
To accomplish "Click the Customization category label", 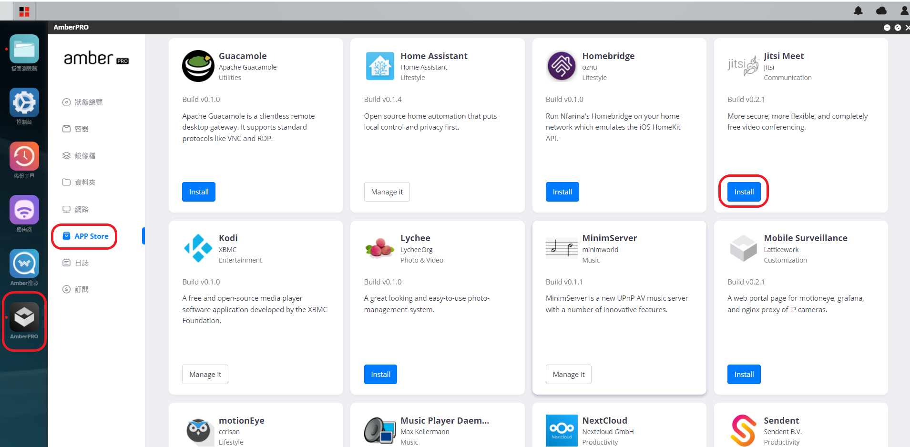I will [x=785, y=260].
